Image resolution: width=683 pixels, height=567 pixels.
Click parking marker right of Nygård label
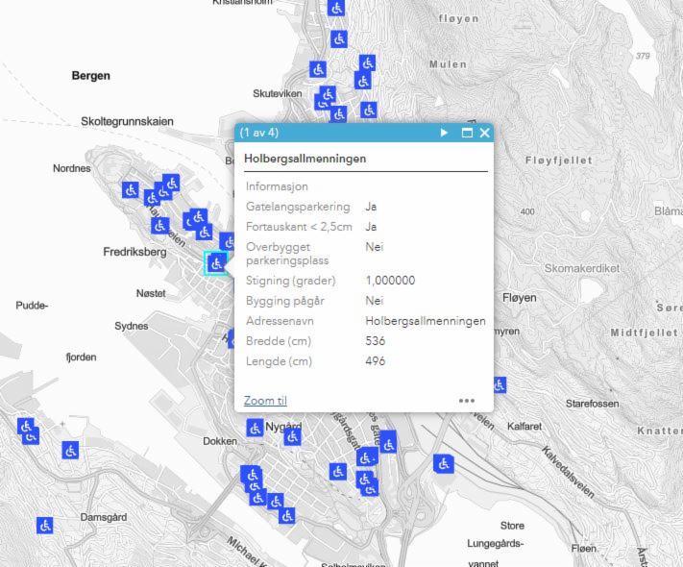[292, 437]
